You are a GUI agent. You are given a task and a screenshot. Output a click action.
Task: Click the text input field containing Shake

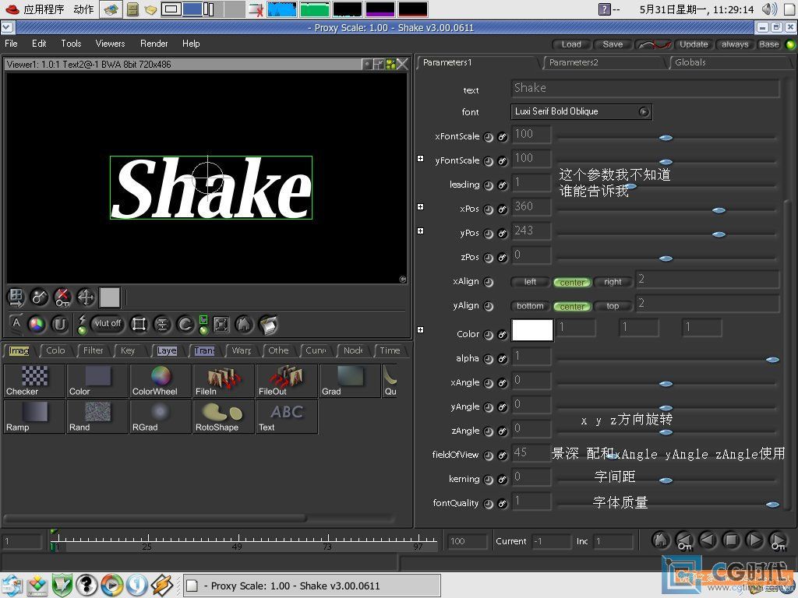point(644,89)
